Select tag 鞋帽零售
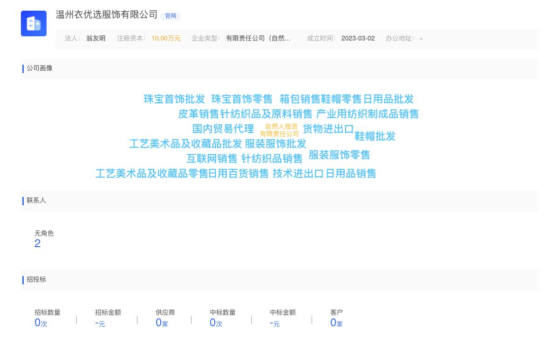 [x=341, y=99]
